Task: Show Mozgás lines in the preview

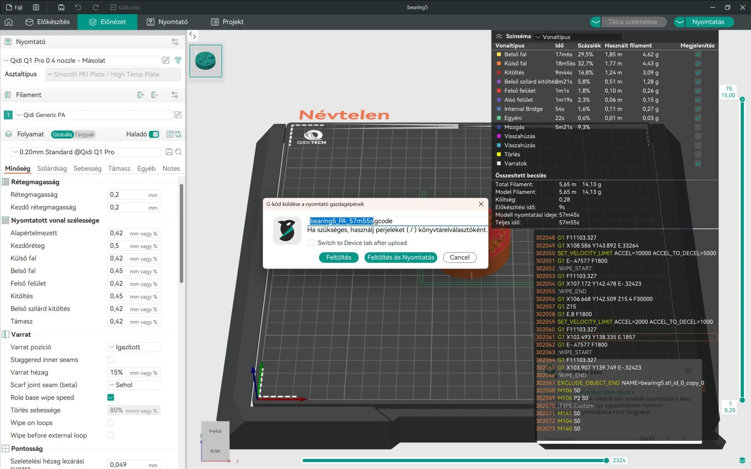Action: [698, 127]
